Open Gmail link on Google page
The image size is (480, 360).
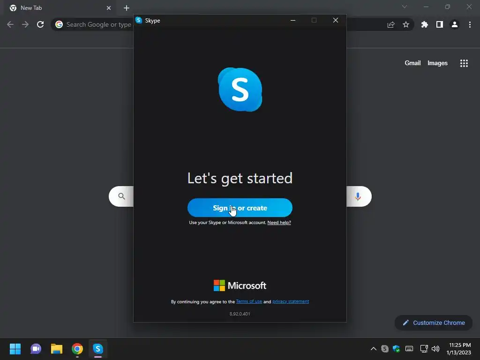412,63
